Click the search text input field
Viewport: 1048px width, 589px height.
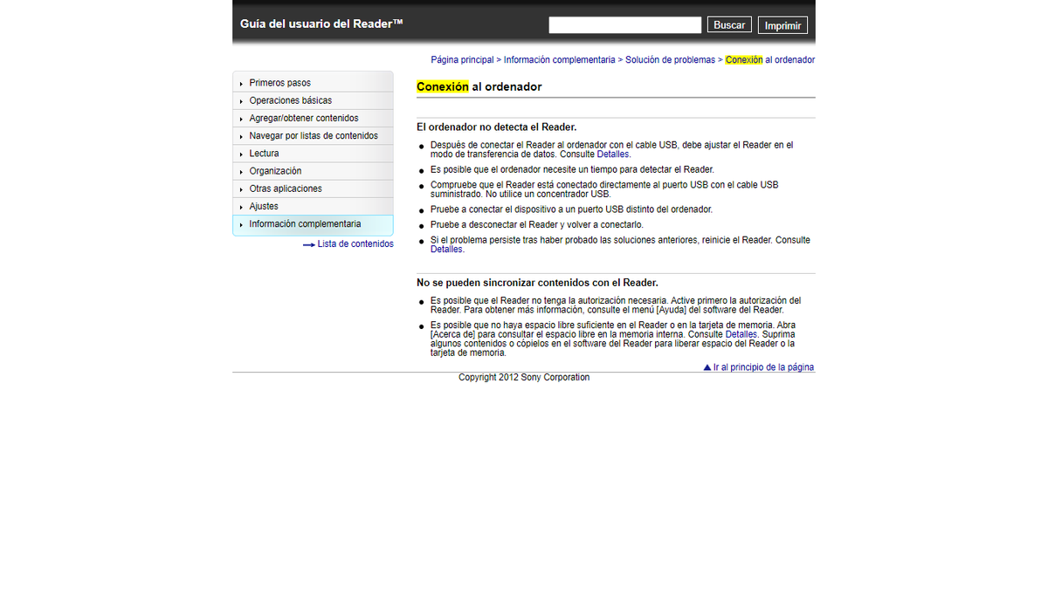point(624,25)
